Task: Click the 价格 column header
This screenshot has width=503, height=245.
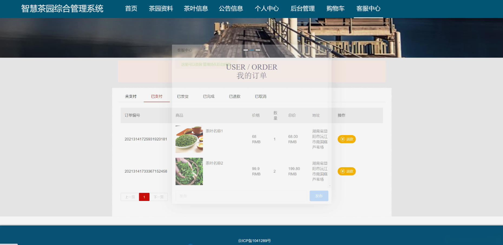Action: coord(256,115)
